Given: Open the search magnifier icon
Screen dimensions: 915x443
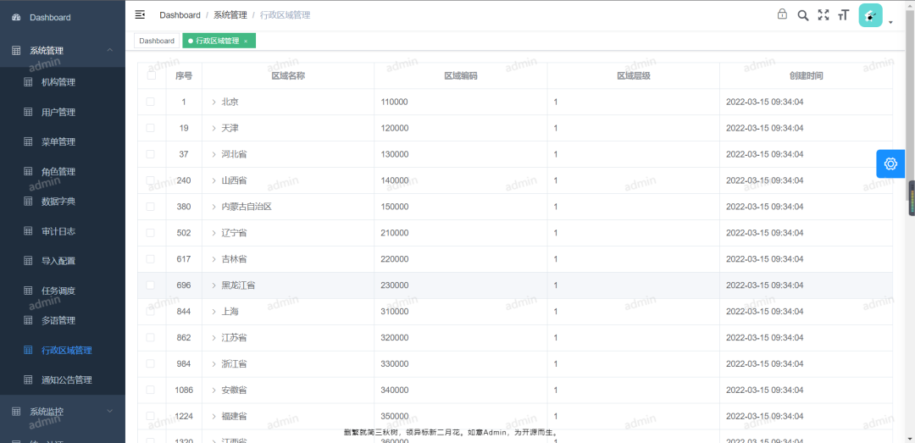Looking at the screenshot, I should coord(802,15).
